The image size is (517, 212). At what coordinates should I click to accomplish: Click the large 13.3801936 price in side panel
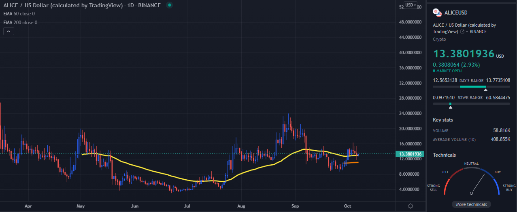coord(464,54)
